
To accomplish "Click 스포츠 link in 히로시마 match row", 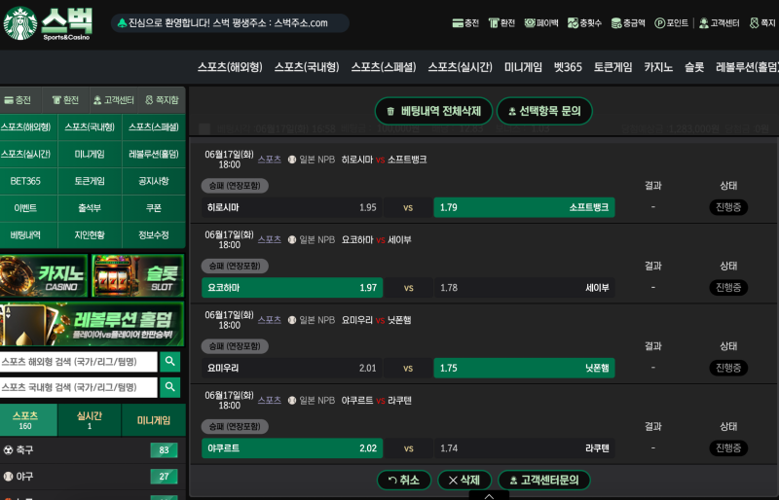I will (x=270, y=160).
